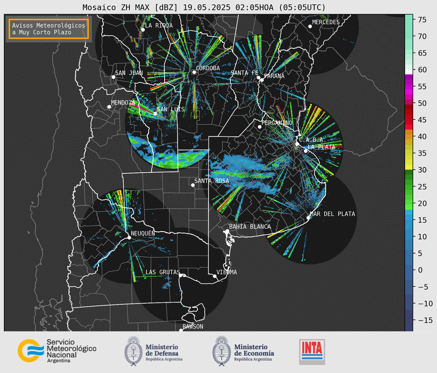Viewport: 437px width, 373px height.
Task: Select the MAR DEL PLATA marker dot
Action: tap(308, 218)
